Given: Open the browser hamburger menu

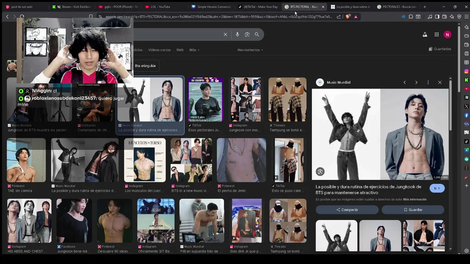Looking at the screenshot, I should click(466, 16).
